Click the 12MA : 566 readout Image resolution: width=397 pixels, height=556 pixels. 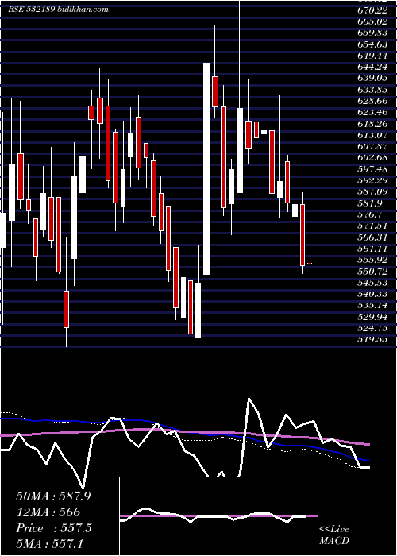(x=48, y=512)
